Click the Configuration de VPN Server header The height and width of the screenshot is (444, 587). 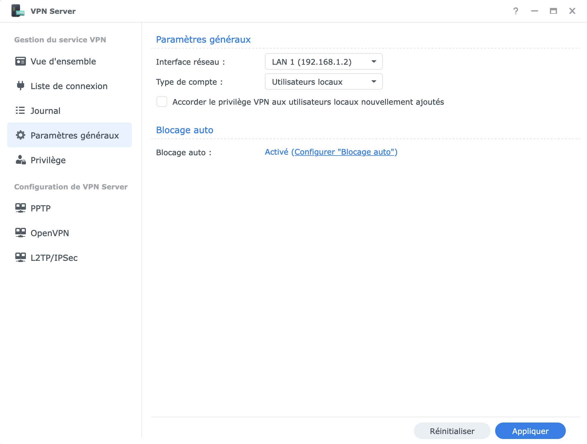pos(71,187)
